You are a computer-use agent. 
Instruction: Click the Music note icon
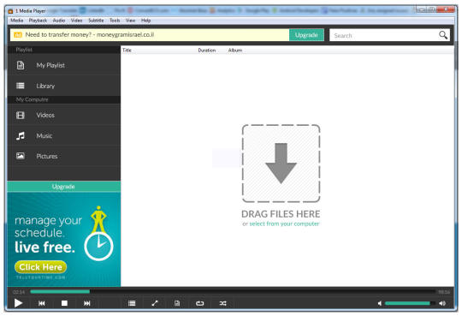tap(21, 135)
